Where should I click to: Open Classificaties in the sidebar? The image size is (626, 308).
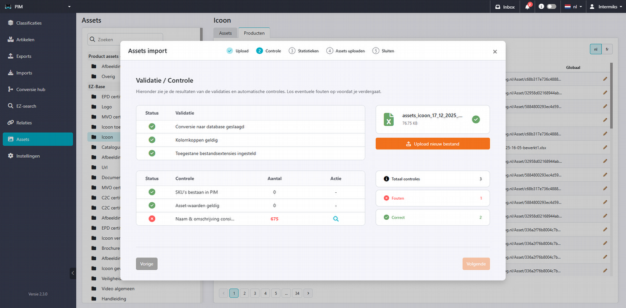29,23
